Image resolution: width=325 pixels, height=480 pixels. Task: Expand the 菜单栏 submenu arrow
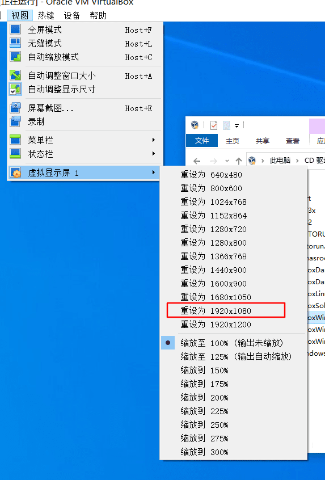(x=154, y=140)
